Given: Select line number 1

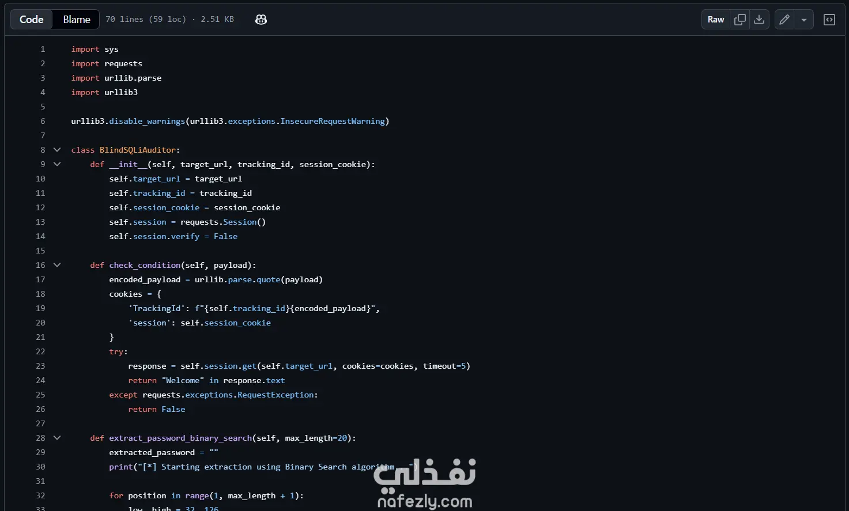Looking at the screenshot, I should tap(43, 49).
